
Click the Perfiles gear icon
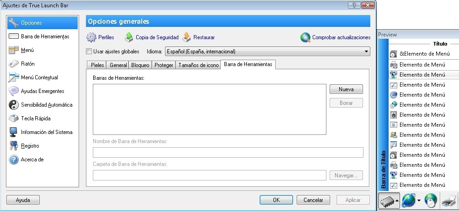pos(91,37)
